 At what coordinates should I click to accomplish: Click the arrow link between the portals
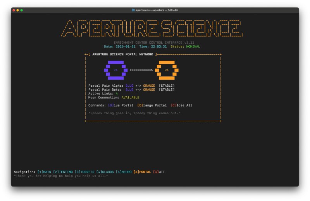coord(141,70)
